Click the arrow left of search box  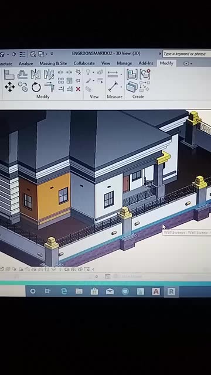(x=160, y=54)
